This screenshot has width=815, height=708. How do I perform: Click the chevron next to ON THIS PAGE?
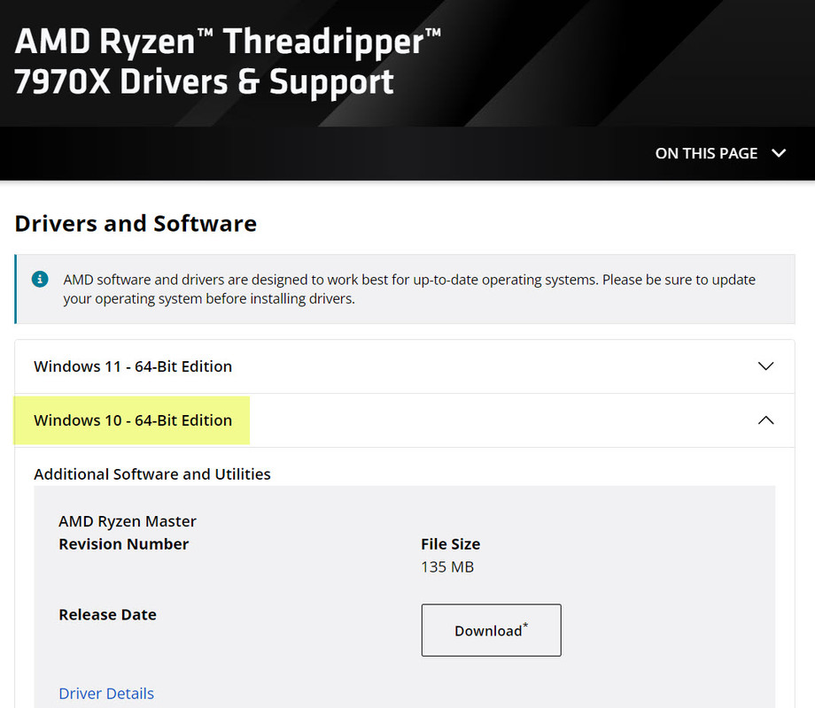point(779,153)
